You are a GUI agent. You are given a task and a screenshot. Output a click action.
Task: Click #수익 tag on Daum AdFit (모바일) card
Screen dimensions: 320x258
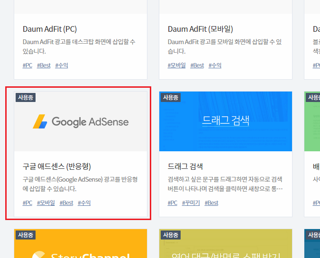(x=215, y=65)
